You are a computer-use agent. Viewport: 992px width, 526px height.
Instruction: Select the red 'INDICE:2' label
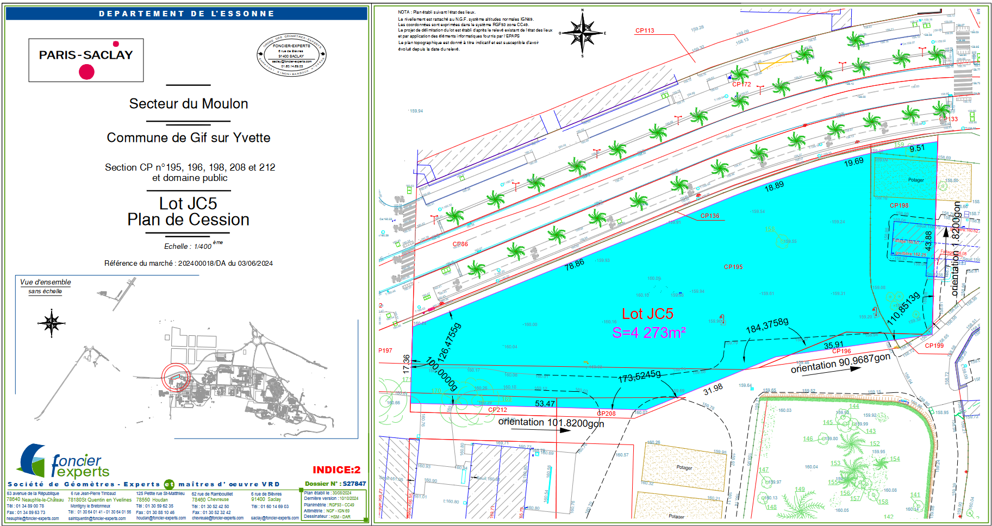coord(336,470)
